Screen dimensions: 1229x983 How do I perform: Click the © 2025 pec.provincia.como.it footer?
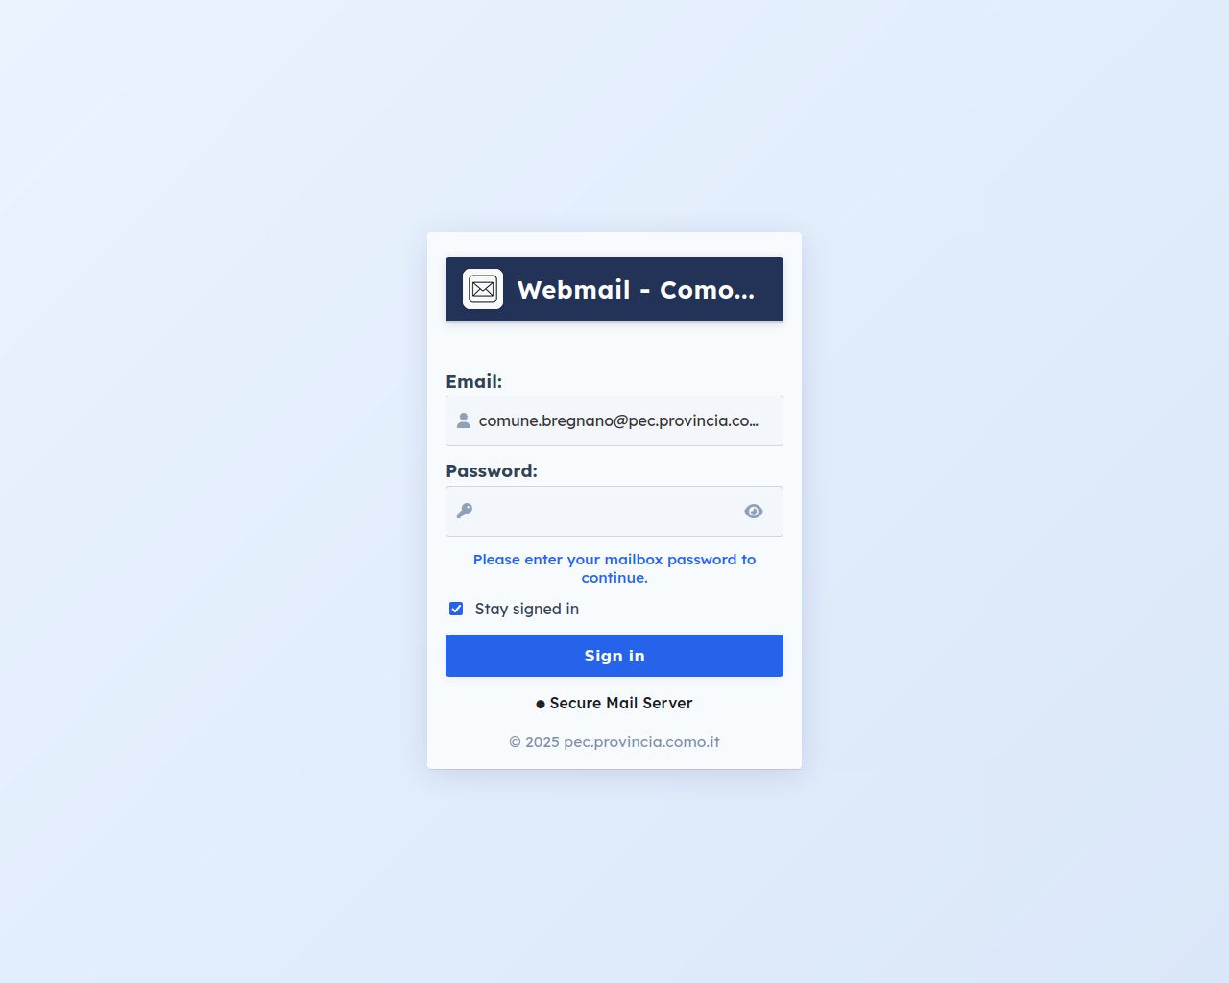tap(614, 741)
